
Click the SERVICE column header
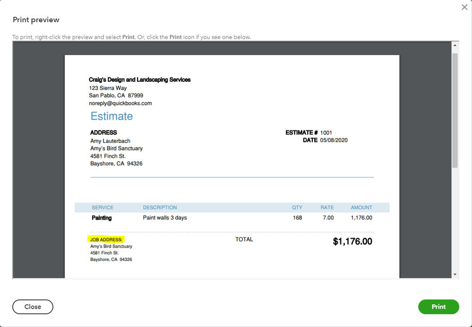103,207
